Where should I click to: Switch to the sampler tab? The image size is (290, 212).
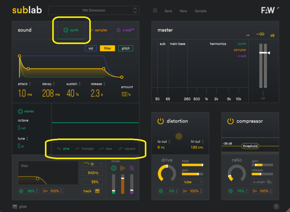tap(99, 30)
